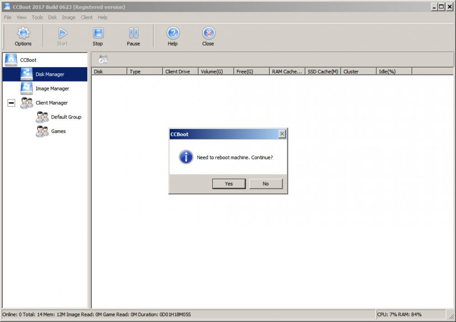
Task: Open the Tools menu
Action: click(x=37, y=17)
